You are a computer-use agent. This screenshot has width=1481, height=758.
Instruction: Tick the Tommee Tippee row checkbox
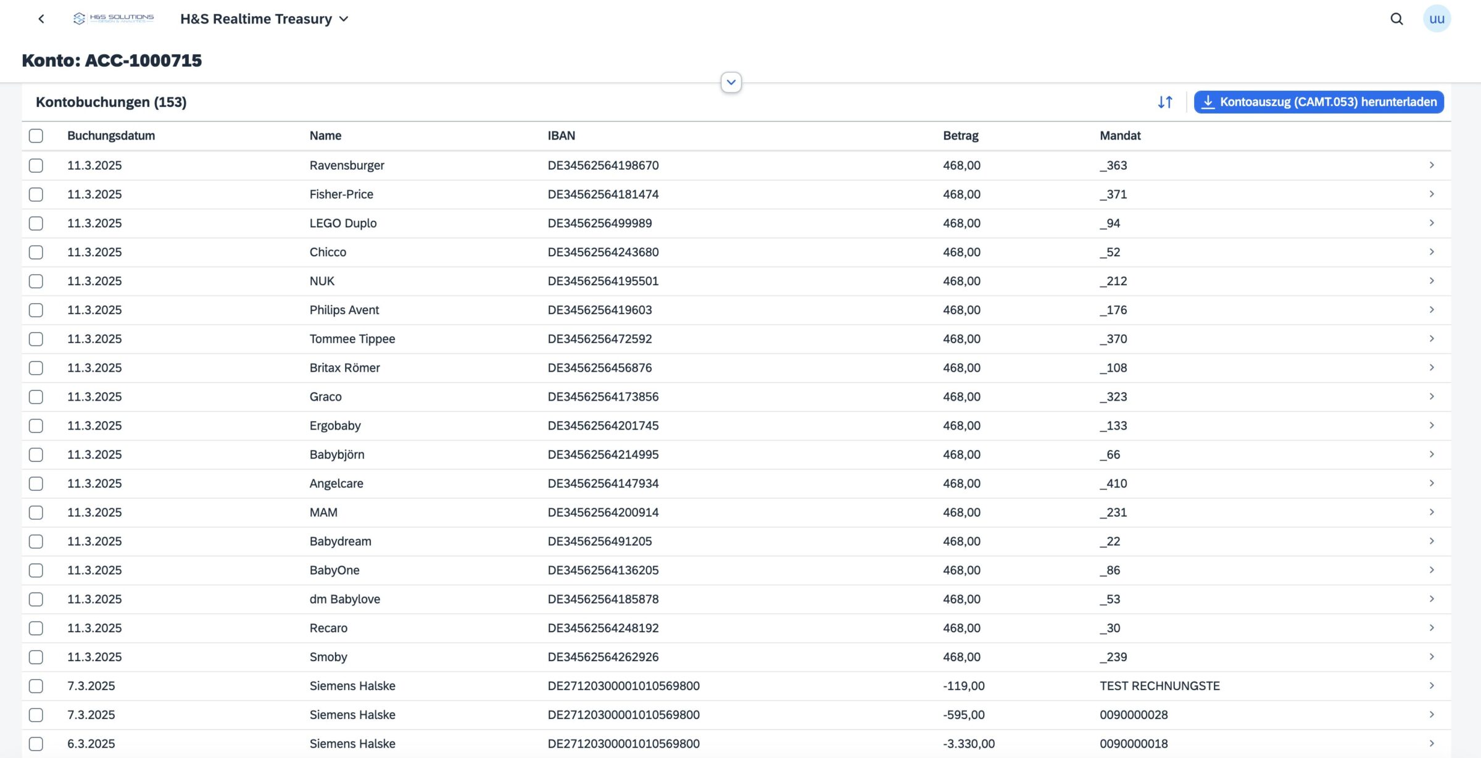click(36, 339)
